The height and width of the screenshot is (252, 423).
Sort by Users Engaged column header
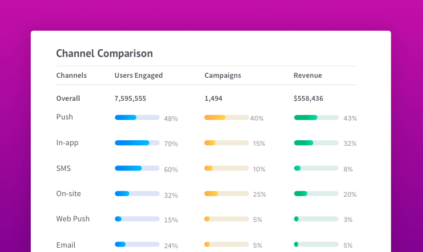138,76
